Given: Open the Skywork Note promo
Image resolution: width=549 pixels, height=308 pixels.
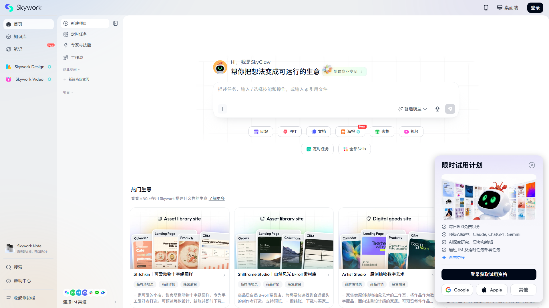Looking at the screenshot, I should (29, 248).
